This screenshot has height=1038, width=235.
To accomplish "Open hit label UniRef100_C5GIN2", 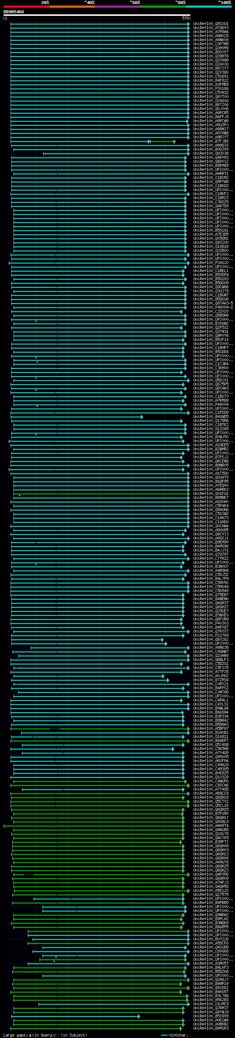I will pyautogui.click(x=210, y=514).
